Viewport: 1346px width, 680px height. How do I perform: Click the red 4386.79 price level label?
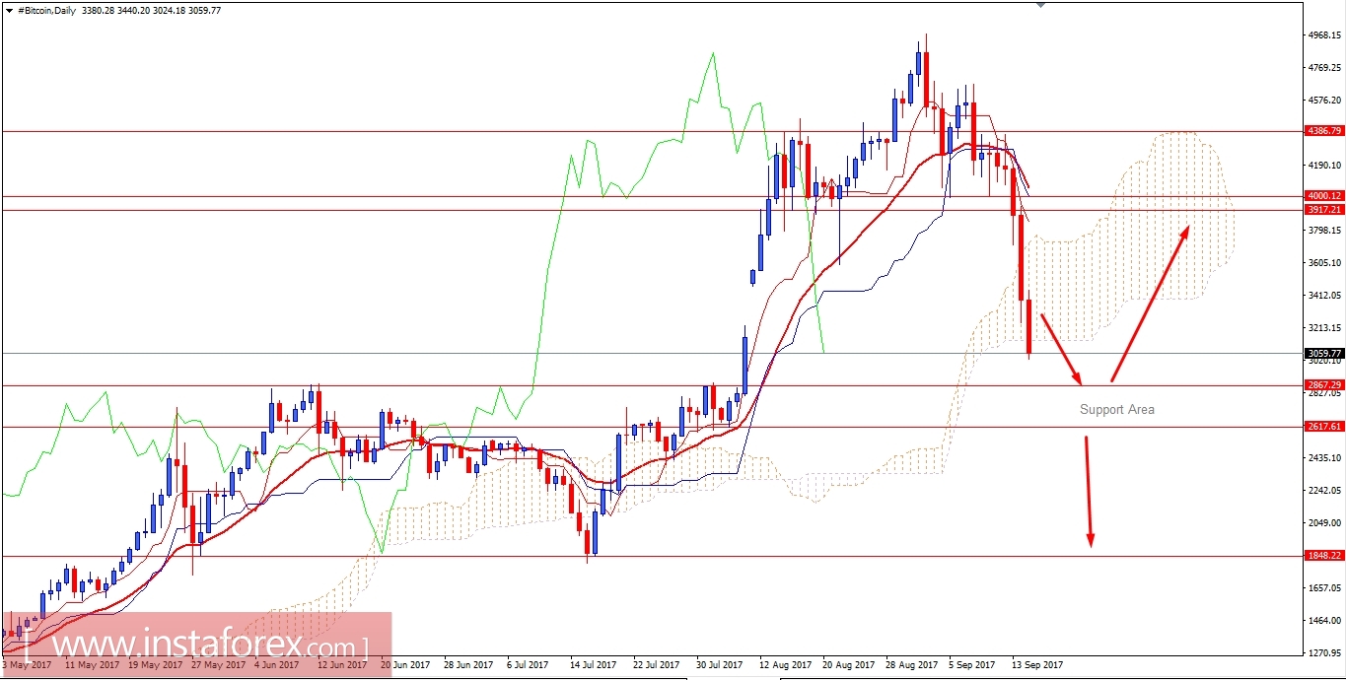(x=1324, y=130)
